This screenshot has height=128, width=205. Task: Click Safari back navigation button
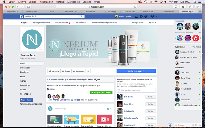point(18,7)
